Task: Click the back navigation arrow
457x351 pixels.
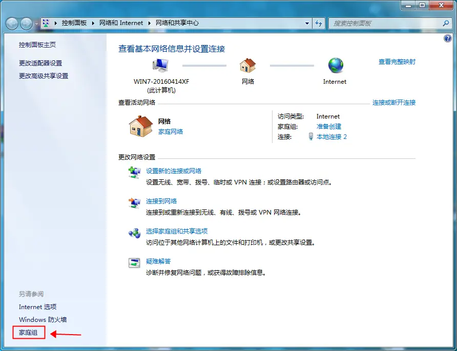Action: click(11, 23)
